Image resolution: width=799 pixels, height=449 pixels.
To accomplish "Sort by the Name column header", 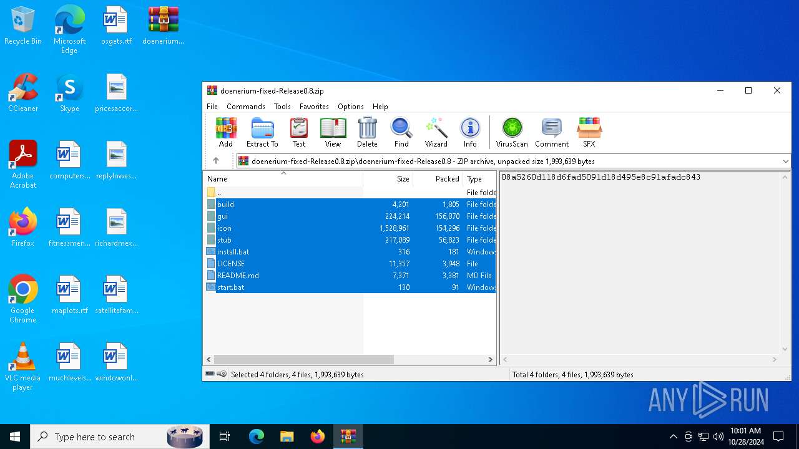I will tap(283, 178).
